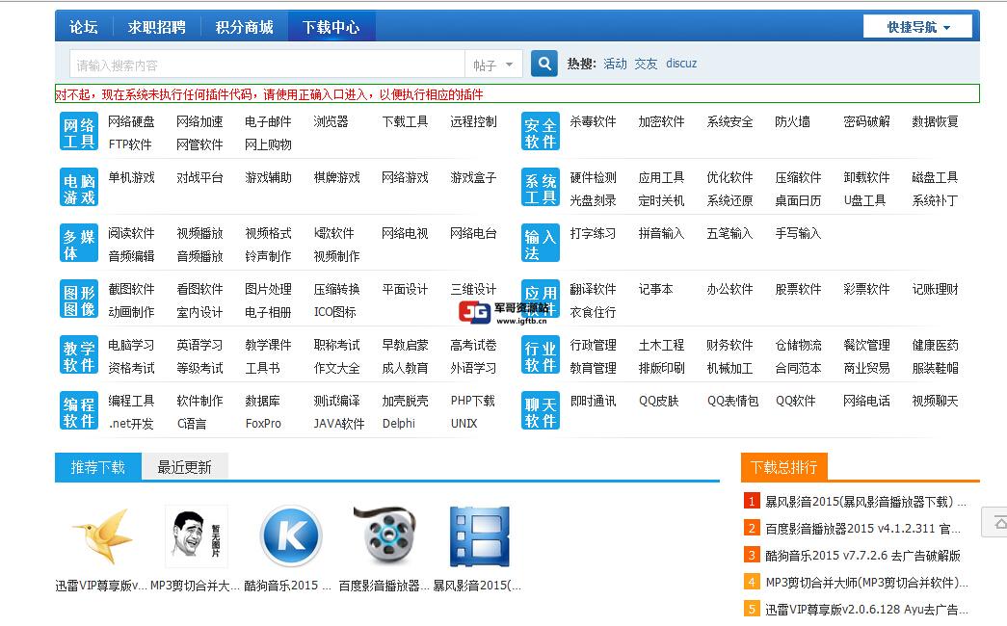
Task: Select the 下载中心 navigation tab
Action: 331,27
